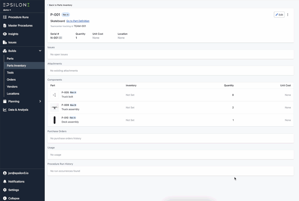Open the Notifications bell icon

point(5,181)
